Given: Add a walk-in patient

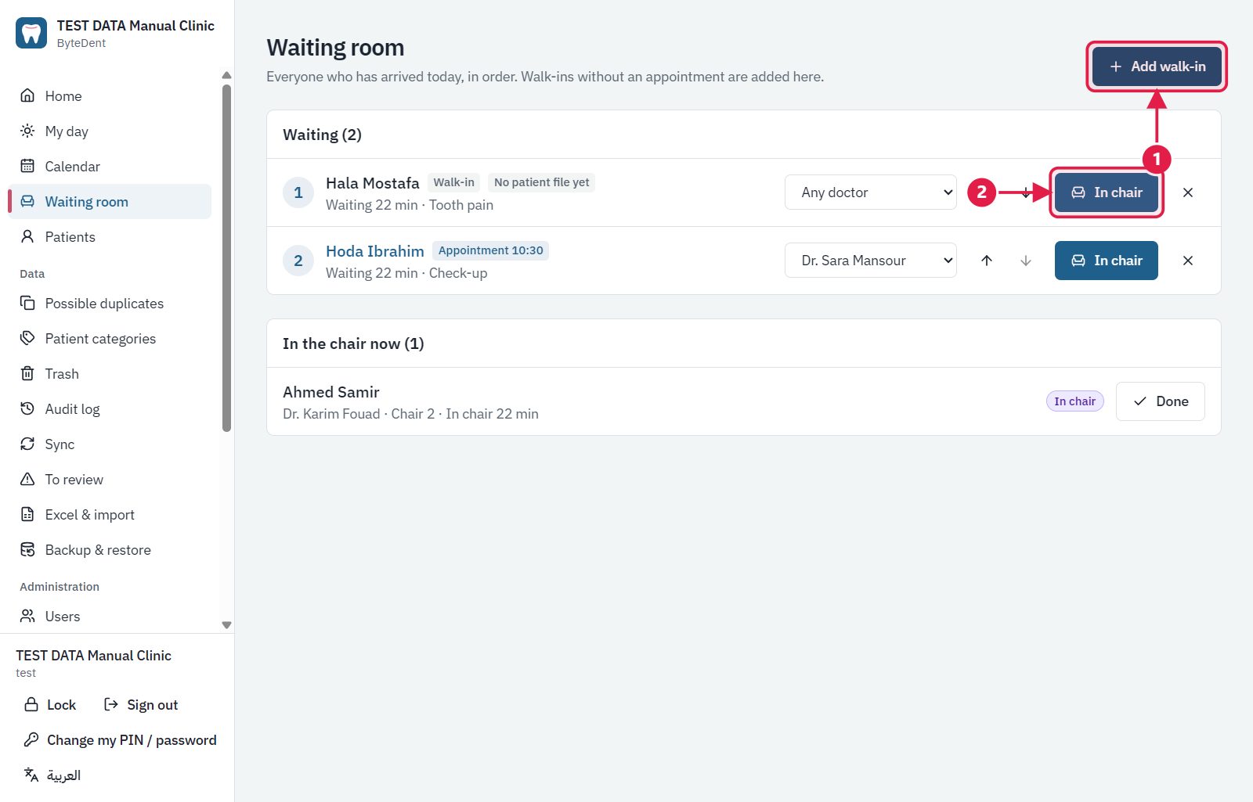Looking at the screenshot, I should tap(1157, 67).
